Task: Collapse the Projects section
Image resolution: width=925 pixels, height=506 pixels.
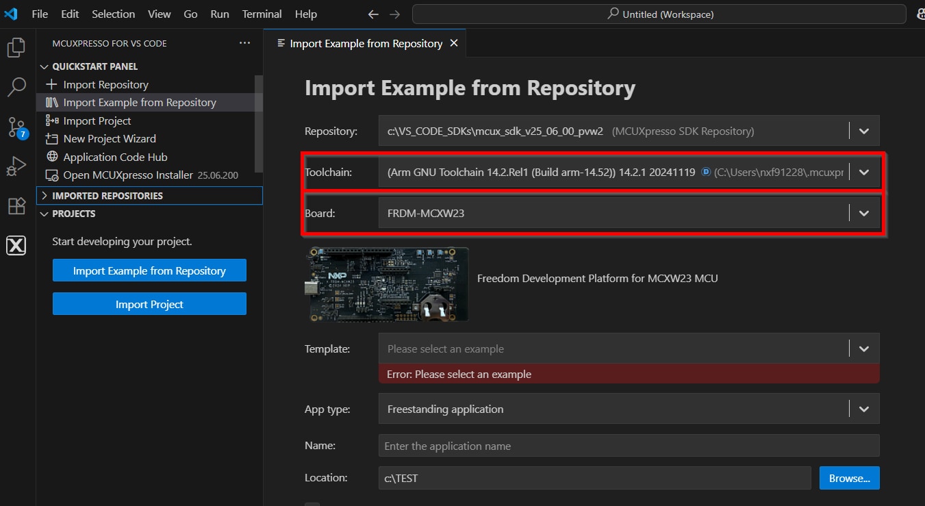Action: coord(73,214)
